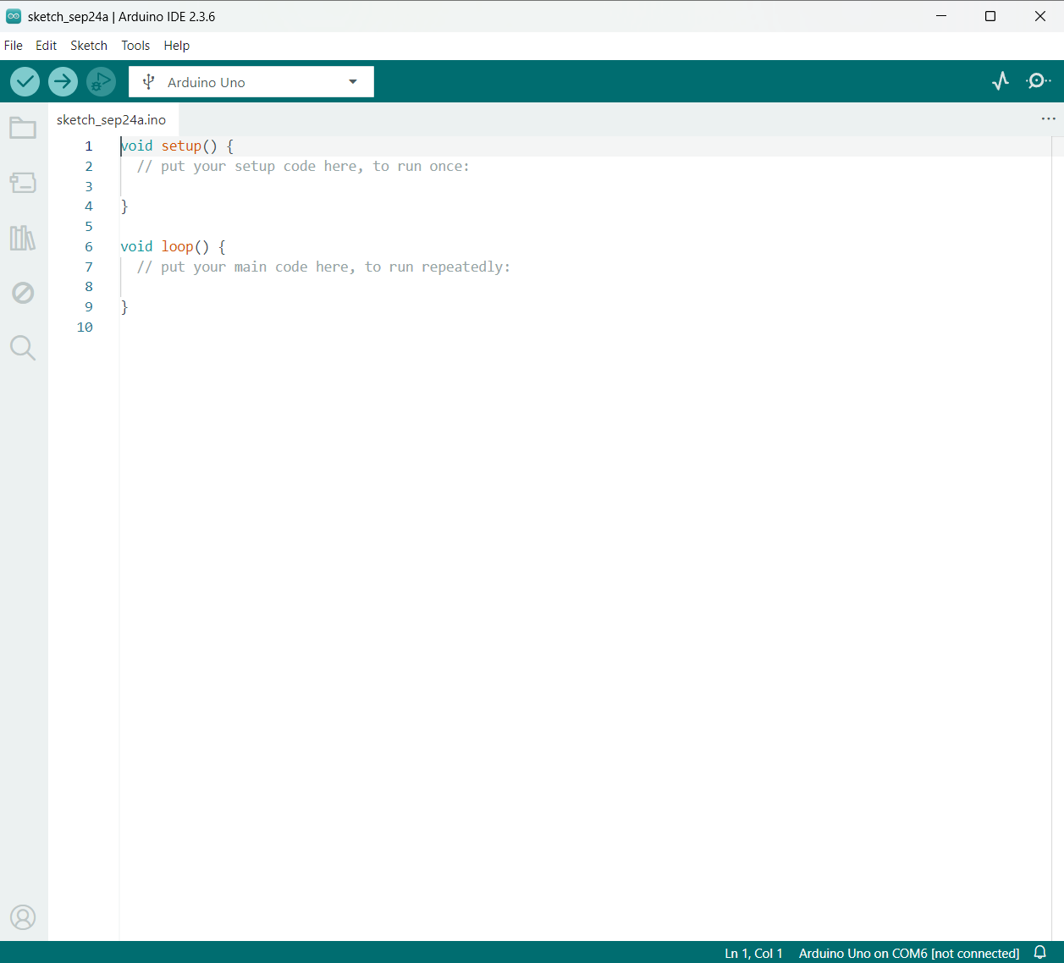The height and width of the screenshot is (963, 1064).
Task: Open the Tools menu
Action: click(135, 46)
